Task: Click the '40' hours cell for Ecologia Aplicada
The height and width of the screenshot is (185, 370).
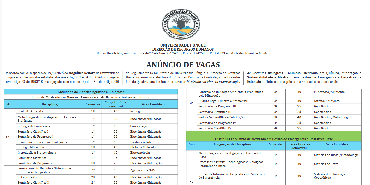Action: coord(115,111)
